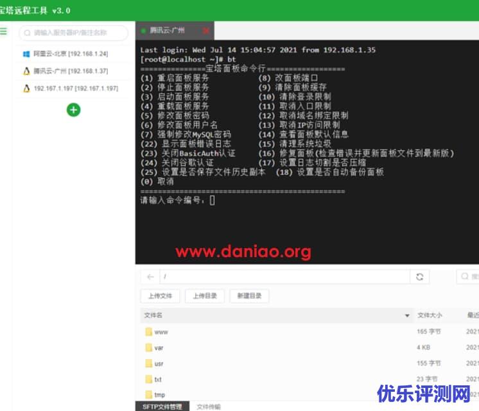Click the 155 字节 size cell

428,363
